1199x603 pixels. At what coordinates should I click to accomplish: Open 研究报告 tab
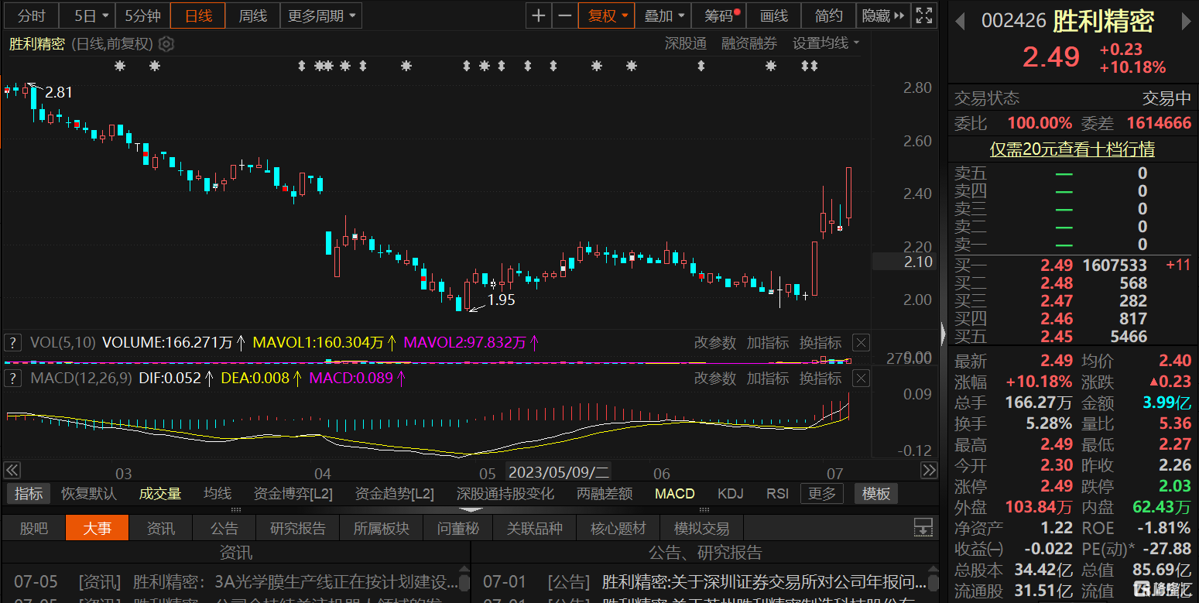coord(298,528)
